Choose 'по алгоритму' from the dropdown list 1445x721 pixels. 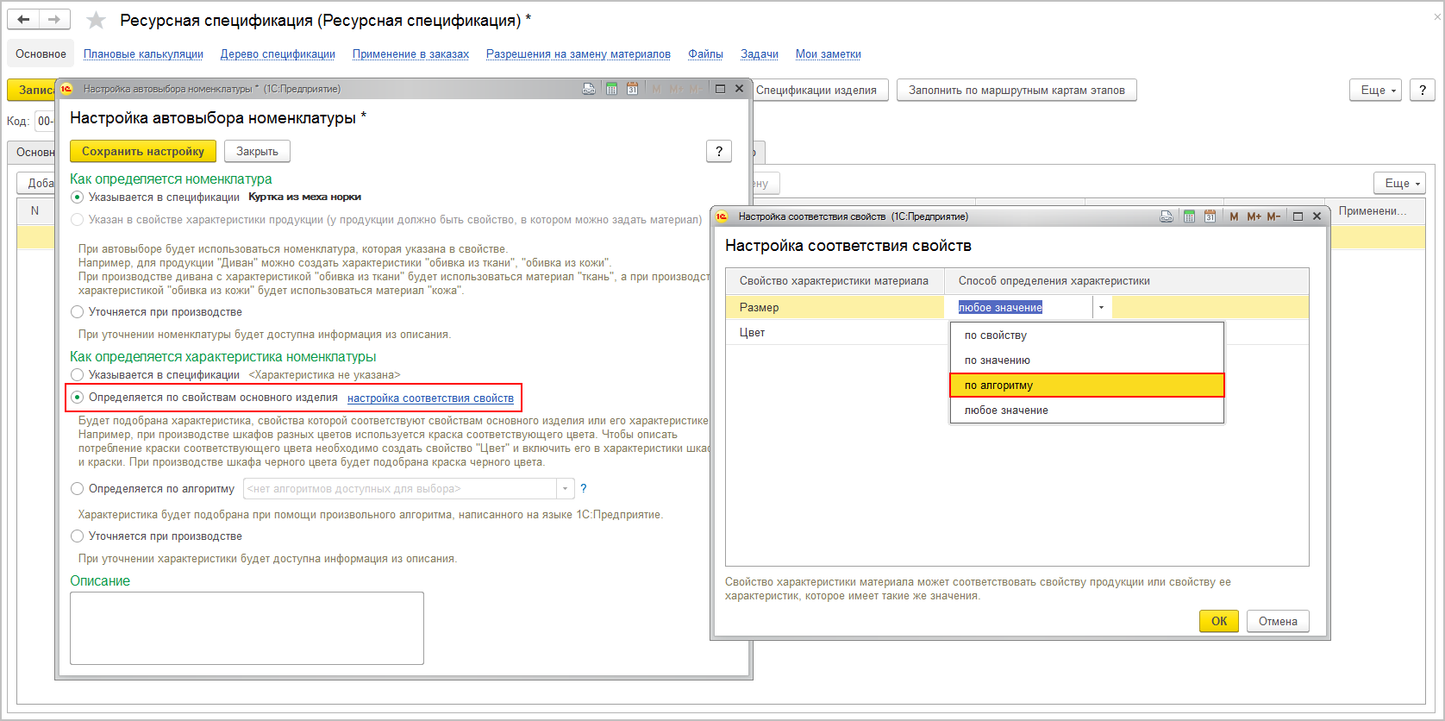click(1087, 386)
